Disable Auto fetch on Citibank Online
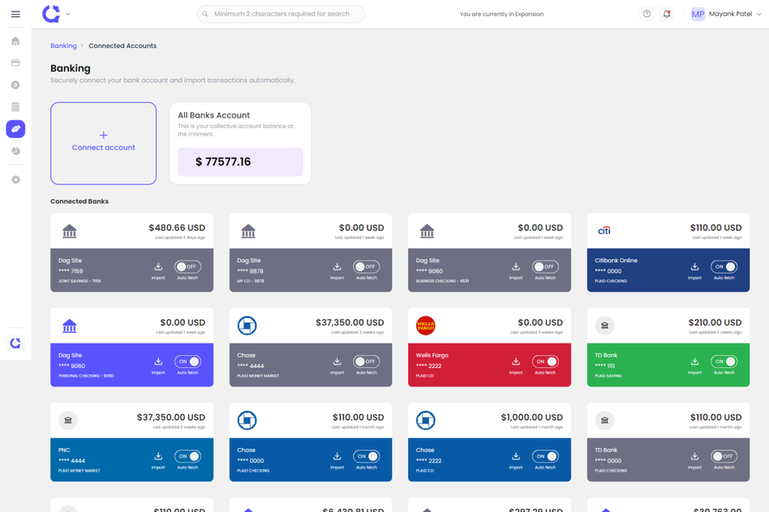The image size is (769, 512). 725,266
